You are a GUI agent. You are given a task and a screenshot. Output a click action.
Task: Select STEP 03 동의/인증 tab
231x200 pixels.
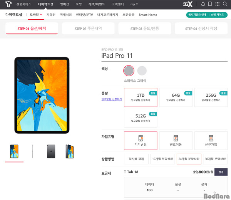145,28
